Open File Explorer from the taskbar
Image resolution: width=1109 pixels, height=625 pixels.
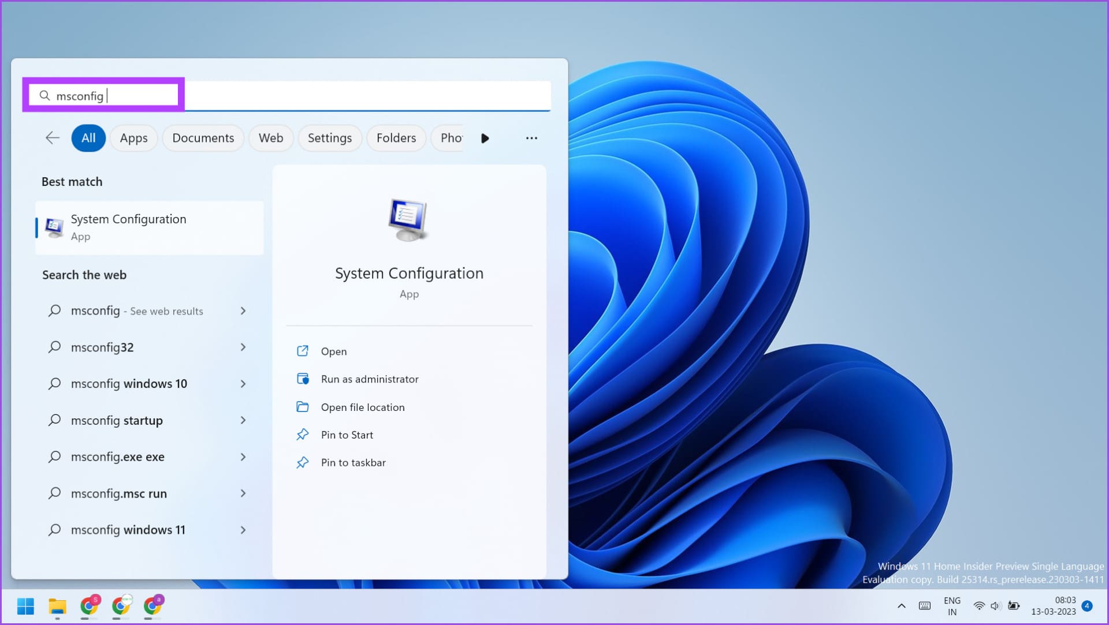coord(57,607)
